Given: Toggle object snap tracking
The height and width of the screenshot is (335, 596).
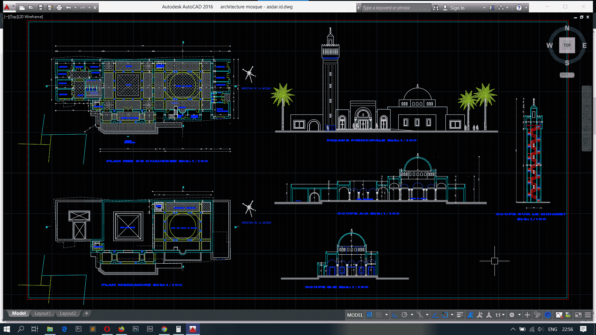Looking at the screenshot, I should (x=435, y=315).
